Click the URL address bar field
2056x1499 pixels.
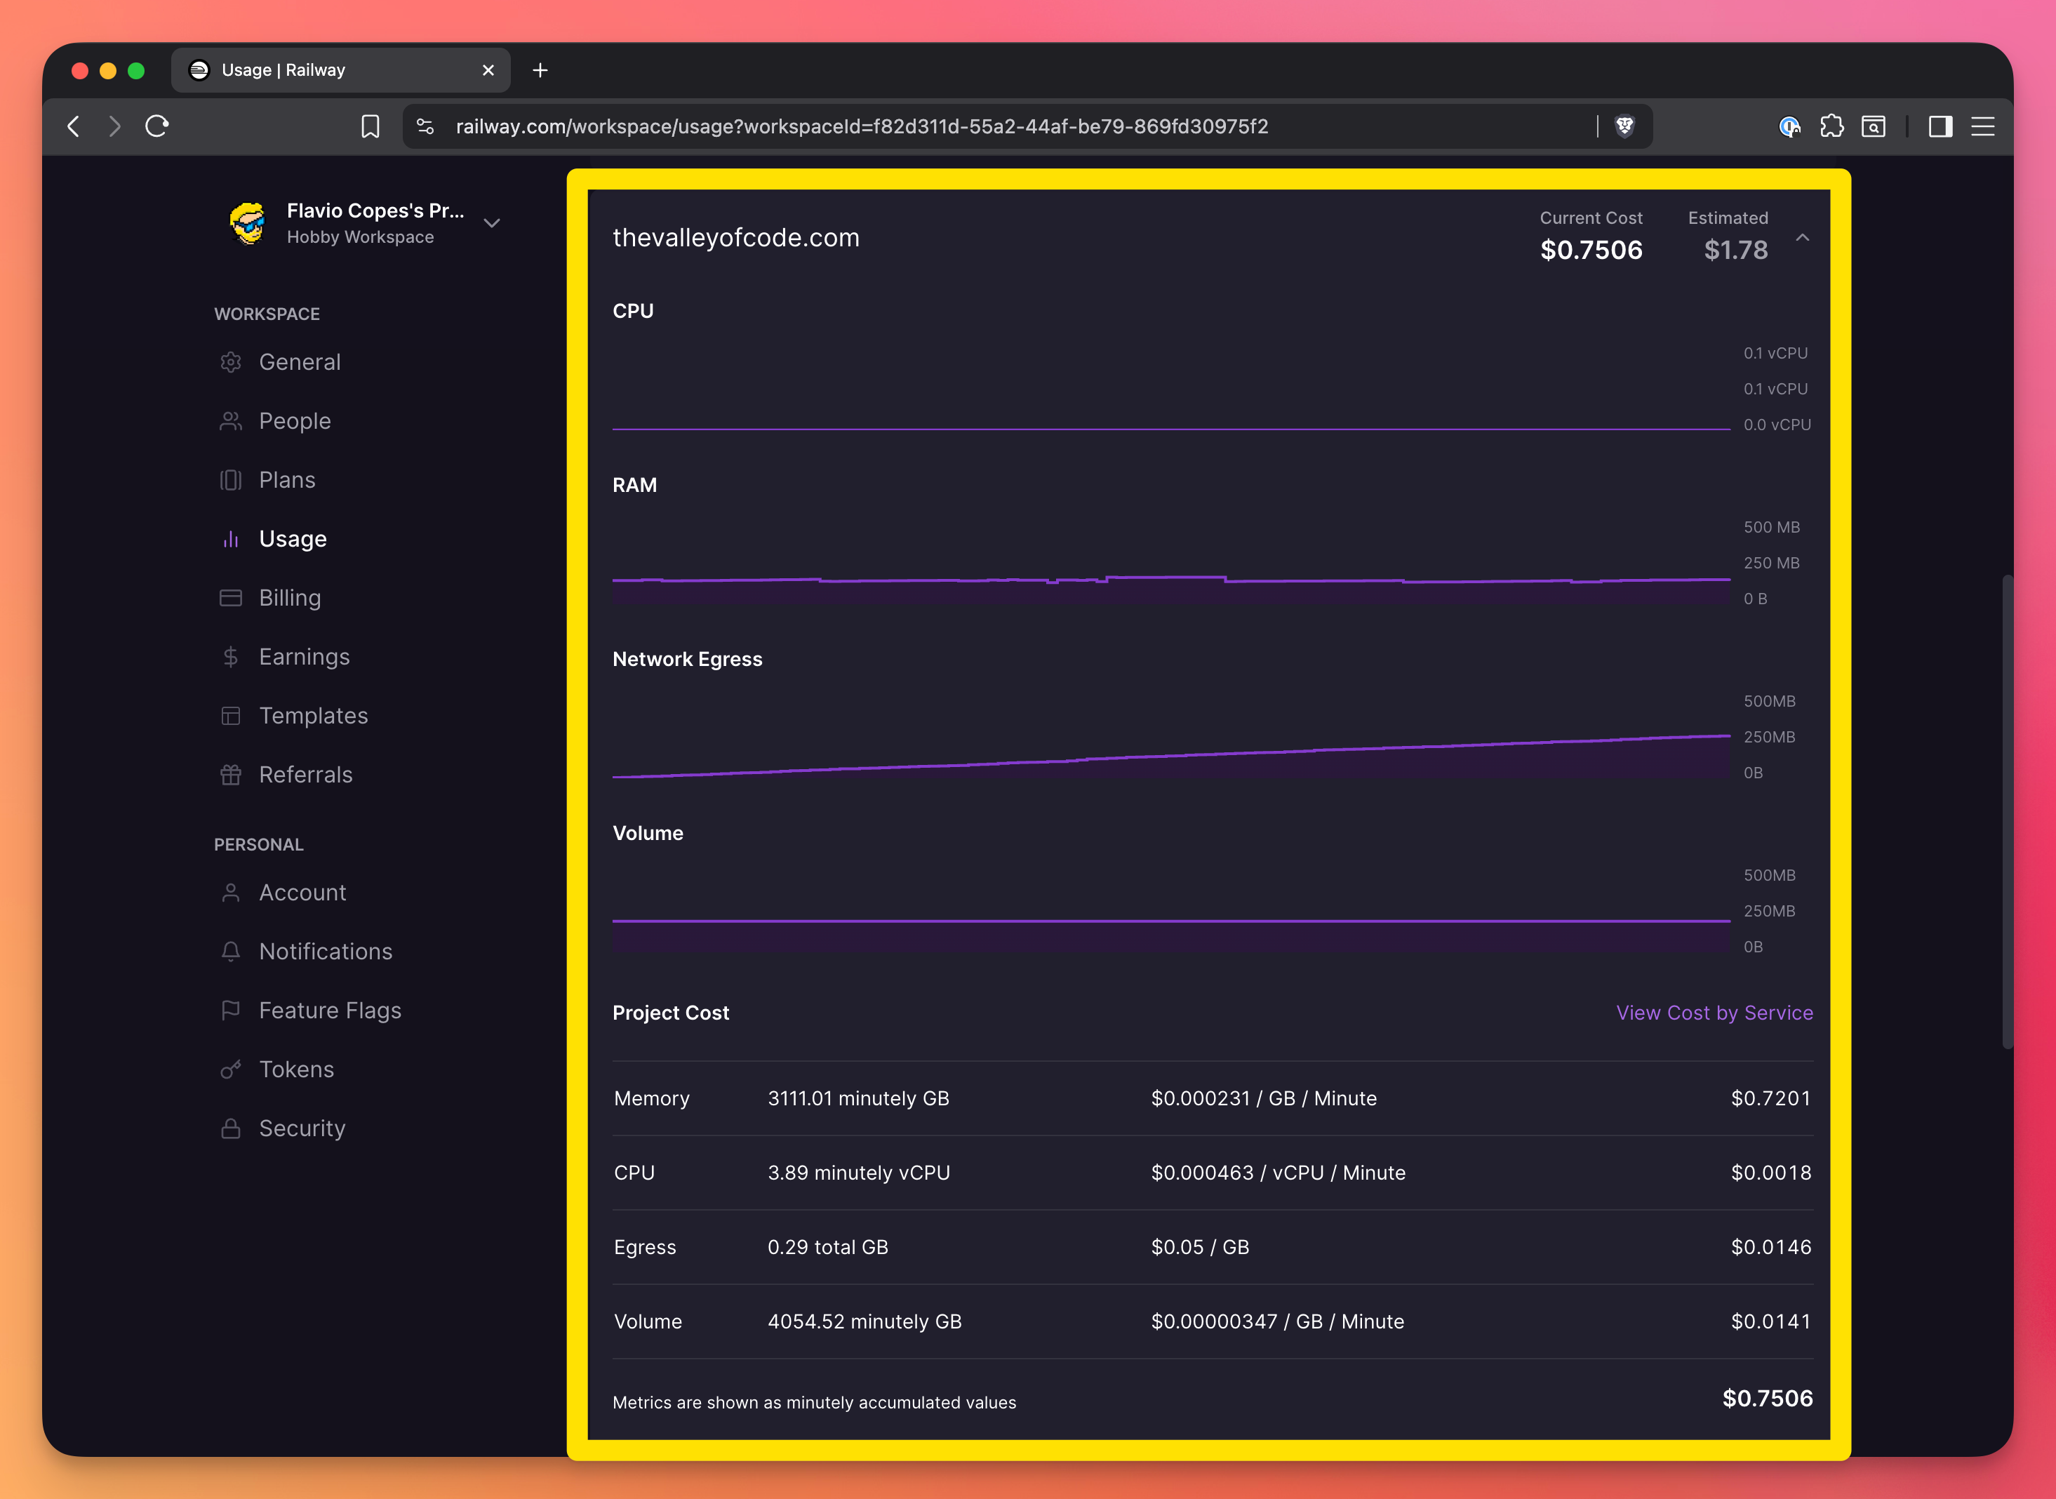point(860,126)
